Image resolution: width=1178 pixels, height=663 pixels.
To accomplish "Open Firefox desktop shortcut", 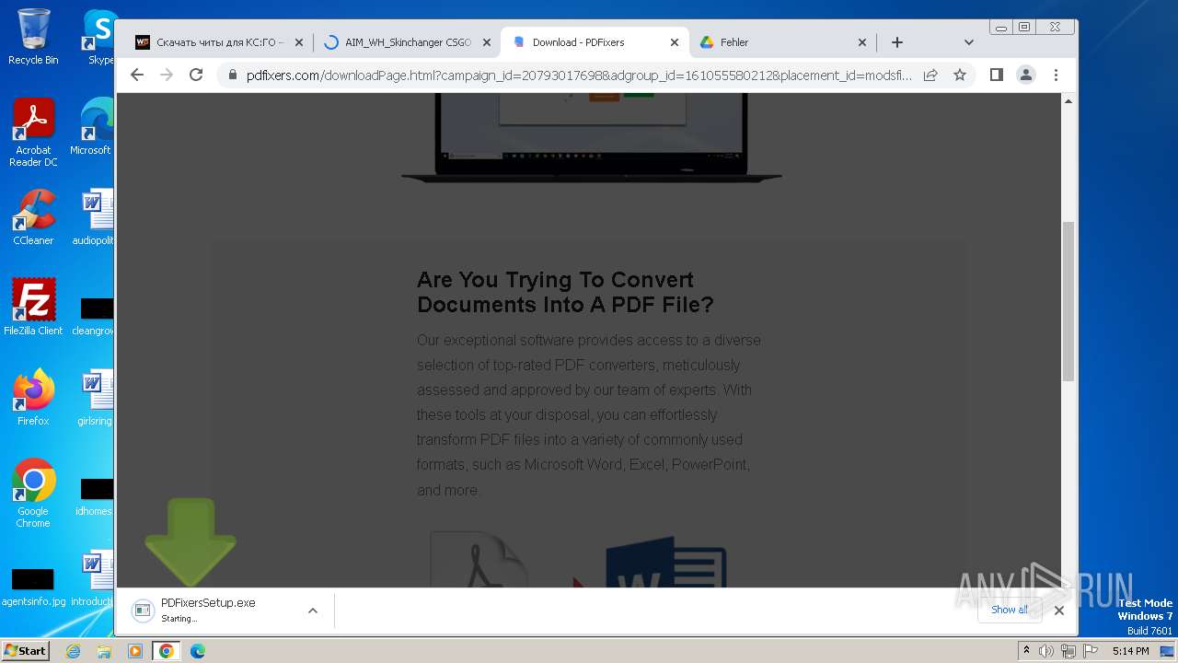I will (33, 397).
